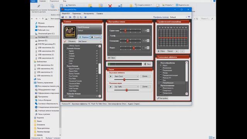Viewport: 247px width, 139px height.
Task: Click the timbre shift slider handle
Action: click(128, 41)
